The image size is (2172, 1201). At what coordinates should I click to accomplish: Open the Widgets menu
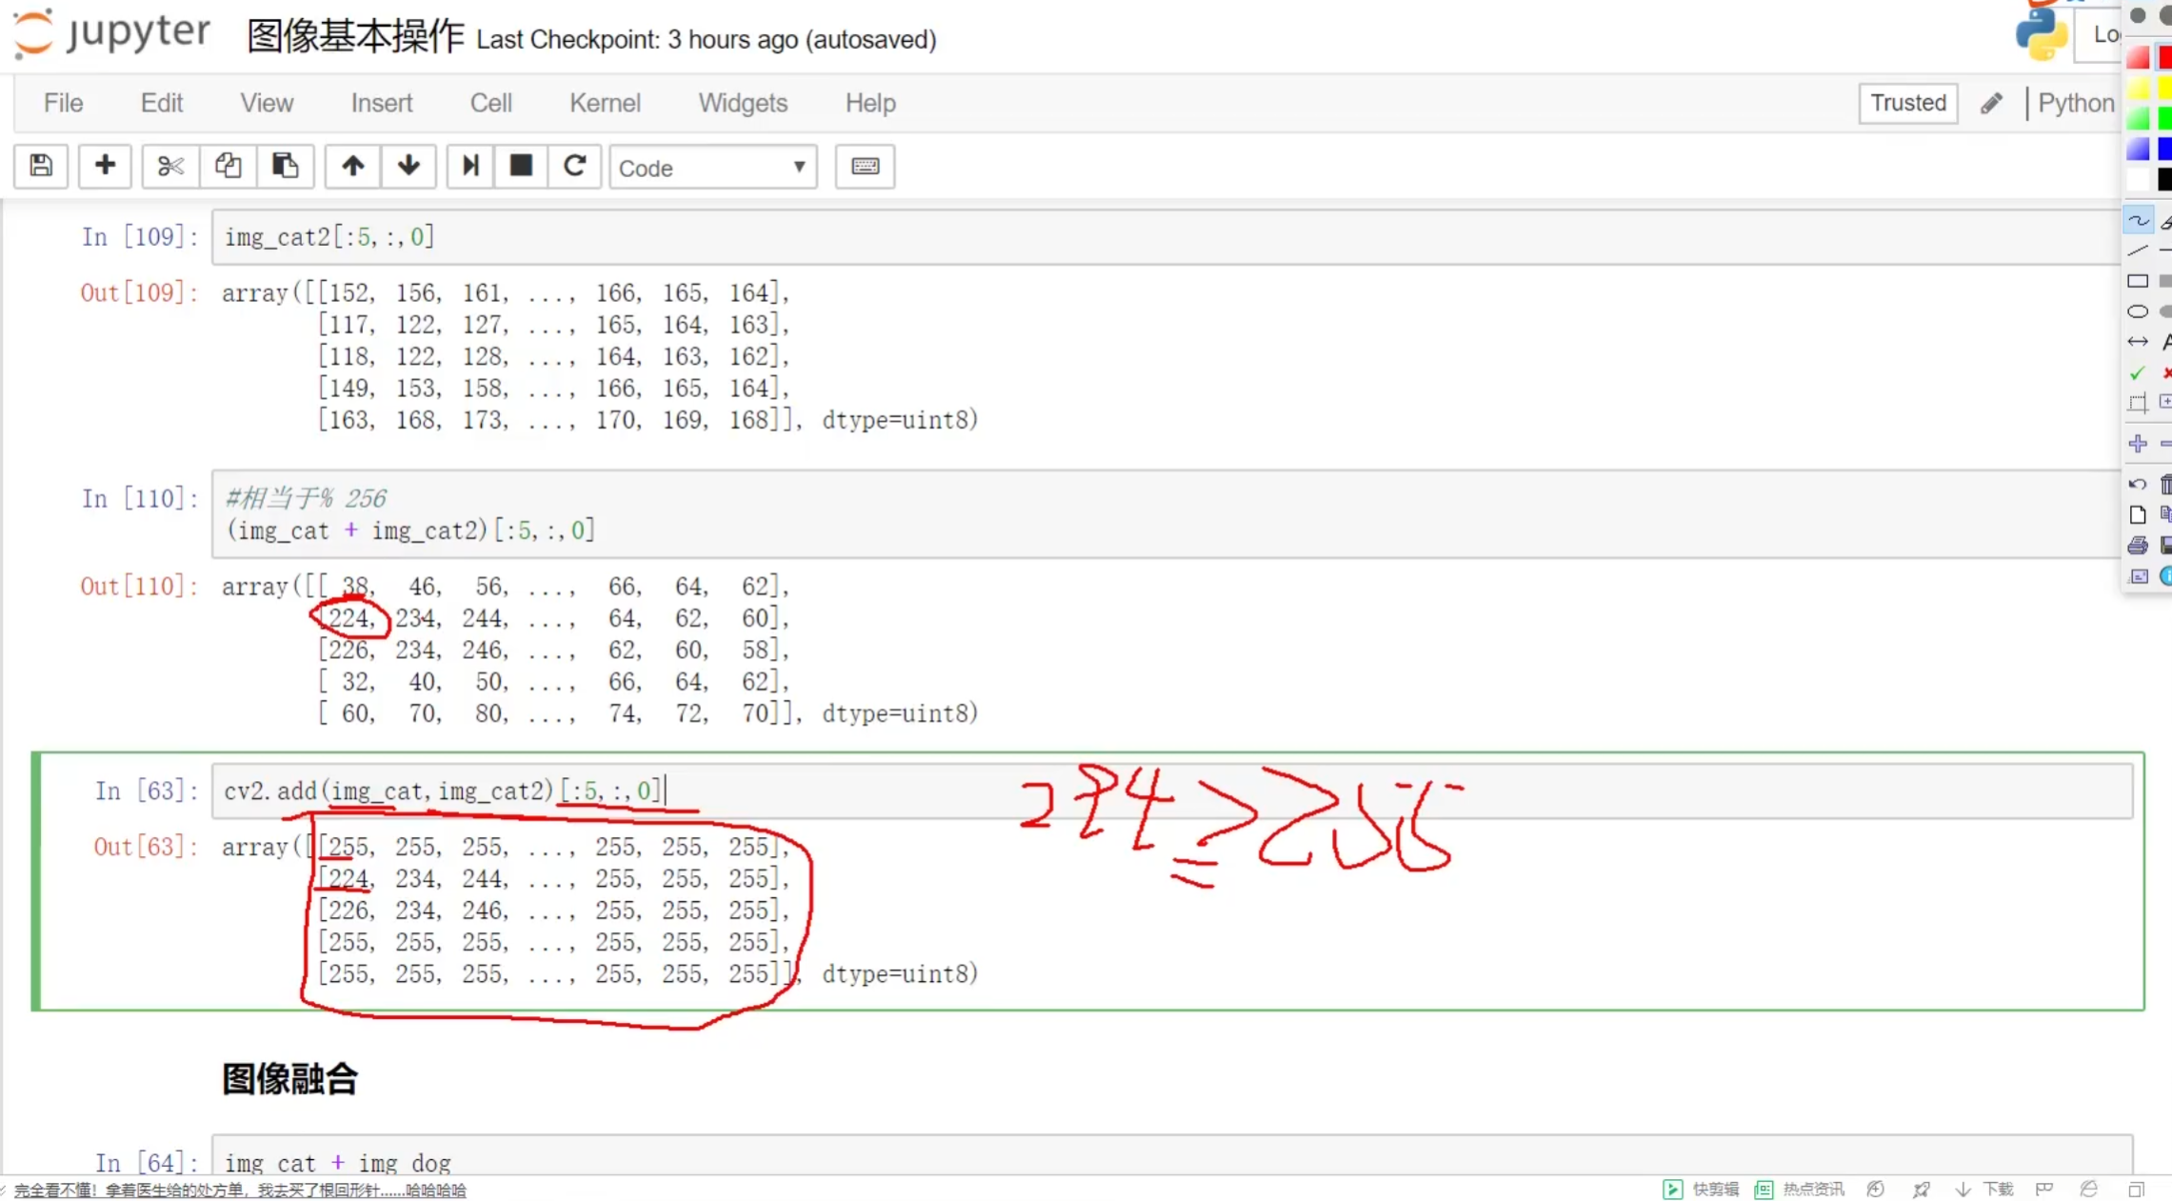point(743,103)
